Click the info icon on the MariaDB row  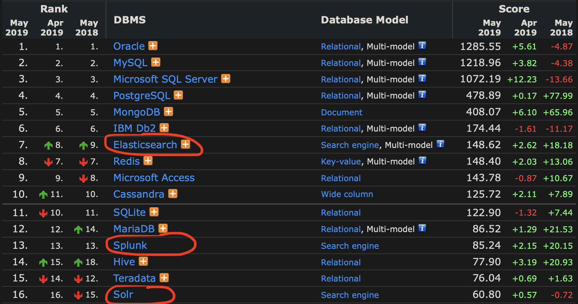pos(423,228)
